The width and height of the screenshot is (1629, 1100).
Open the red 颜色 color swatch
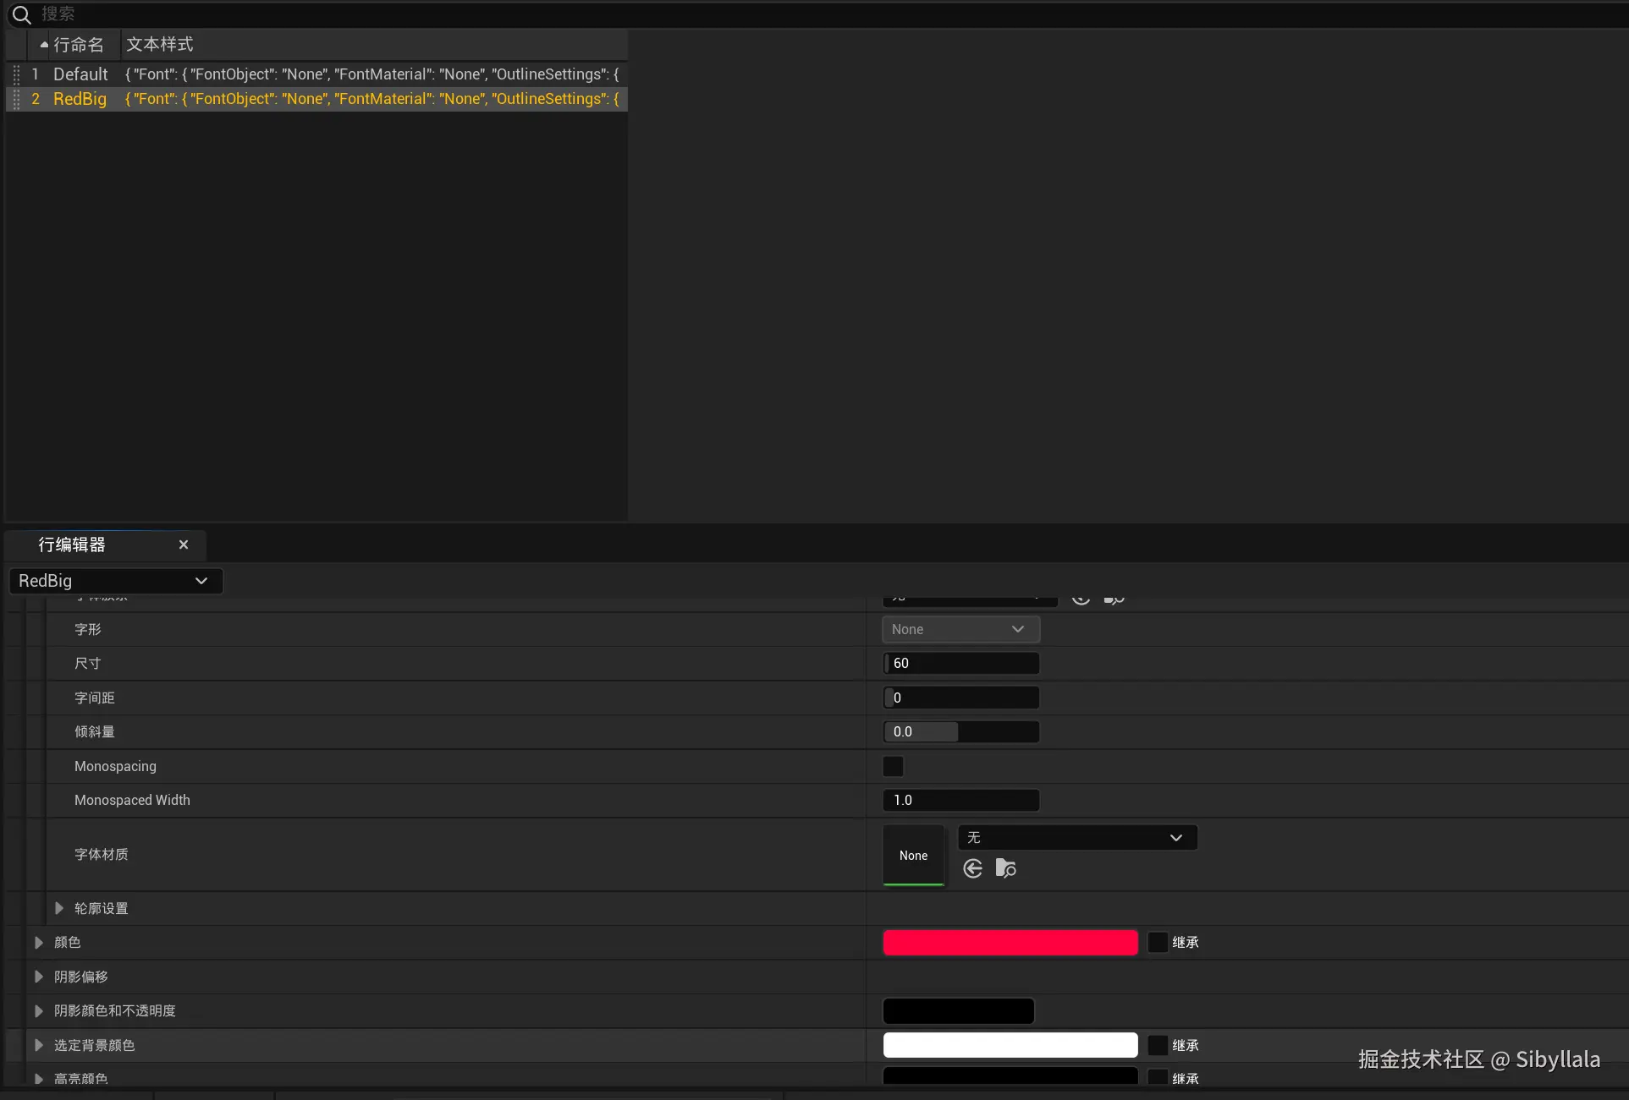click(x=1010, y=942)
